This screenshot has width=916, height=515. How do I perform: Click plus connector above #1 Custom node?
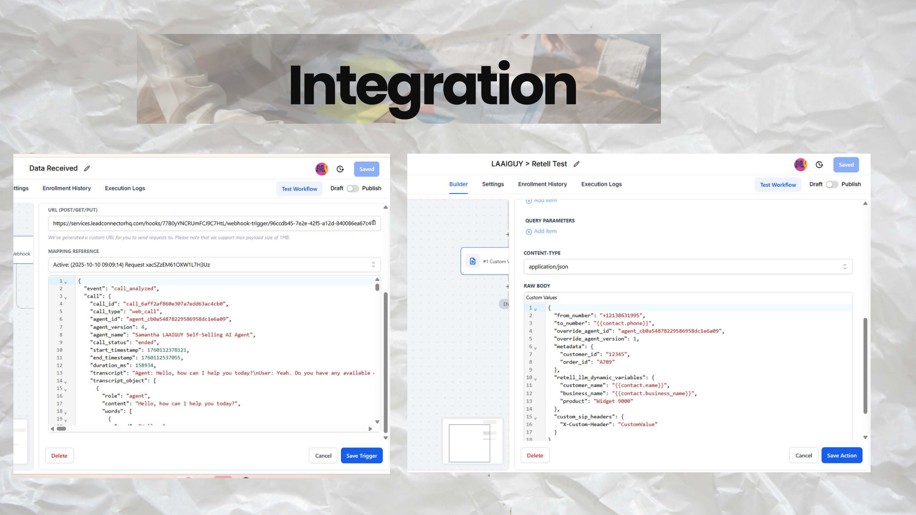coord(507,235)
